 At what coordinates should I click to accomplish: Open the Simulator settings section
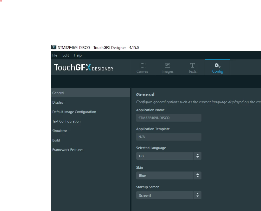pyautogui.click(x=90, y=131)
